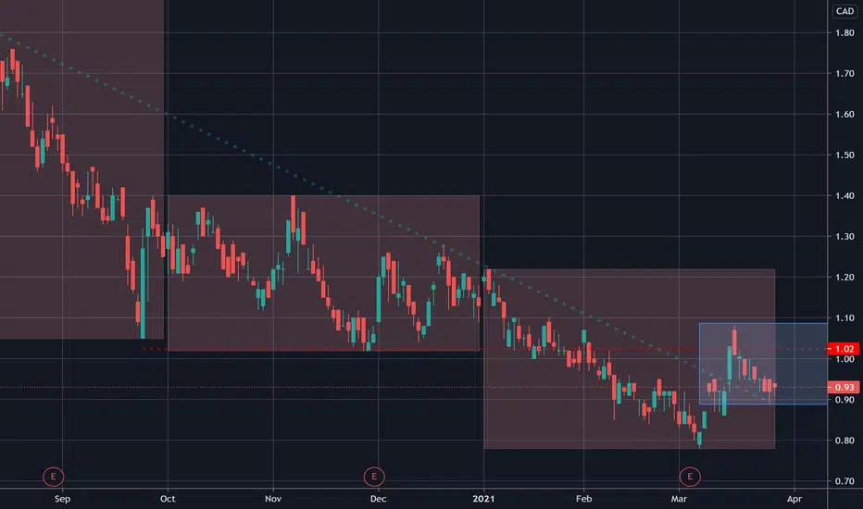This screenshot has height=509, width=863.
Task: Open the earnings marker near September
Action: pyautogui.click(x=54, y=477)
